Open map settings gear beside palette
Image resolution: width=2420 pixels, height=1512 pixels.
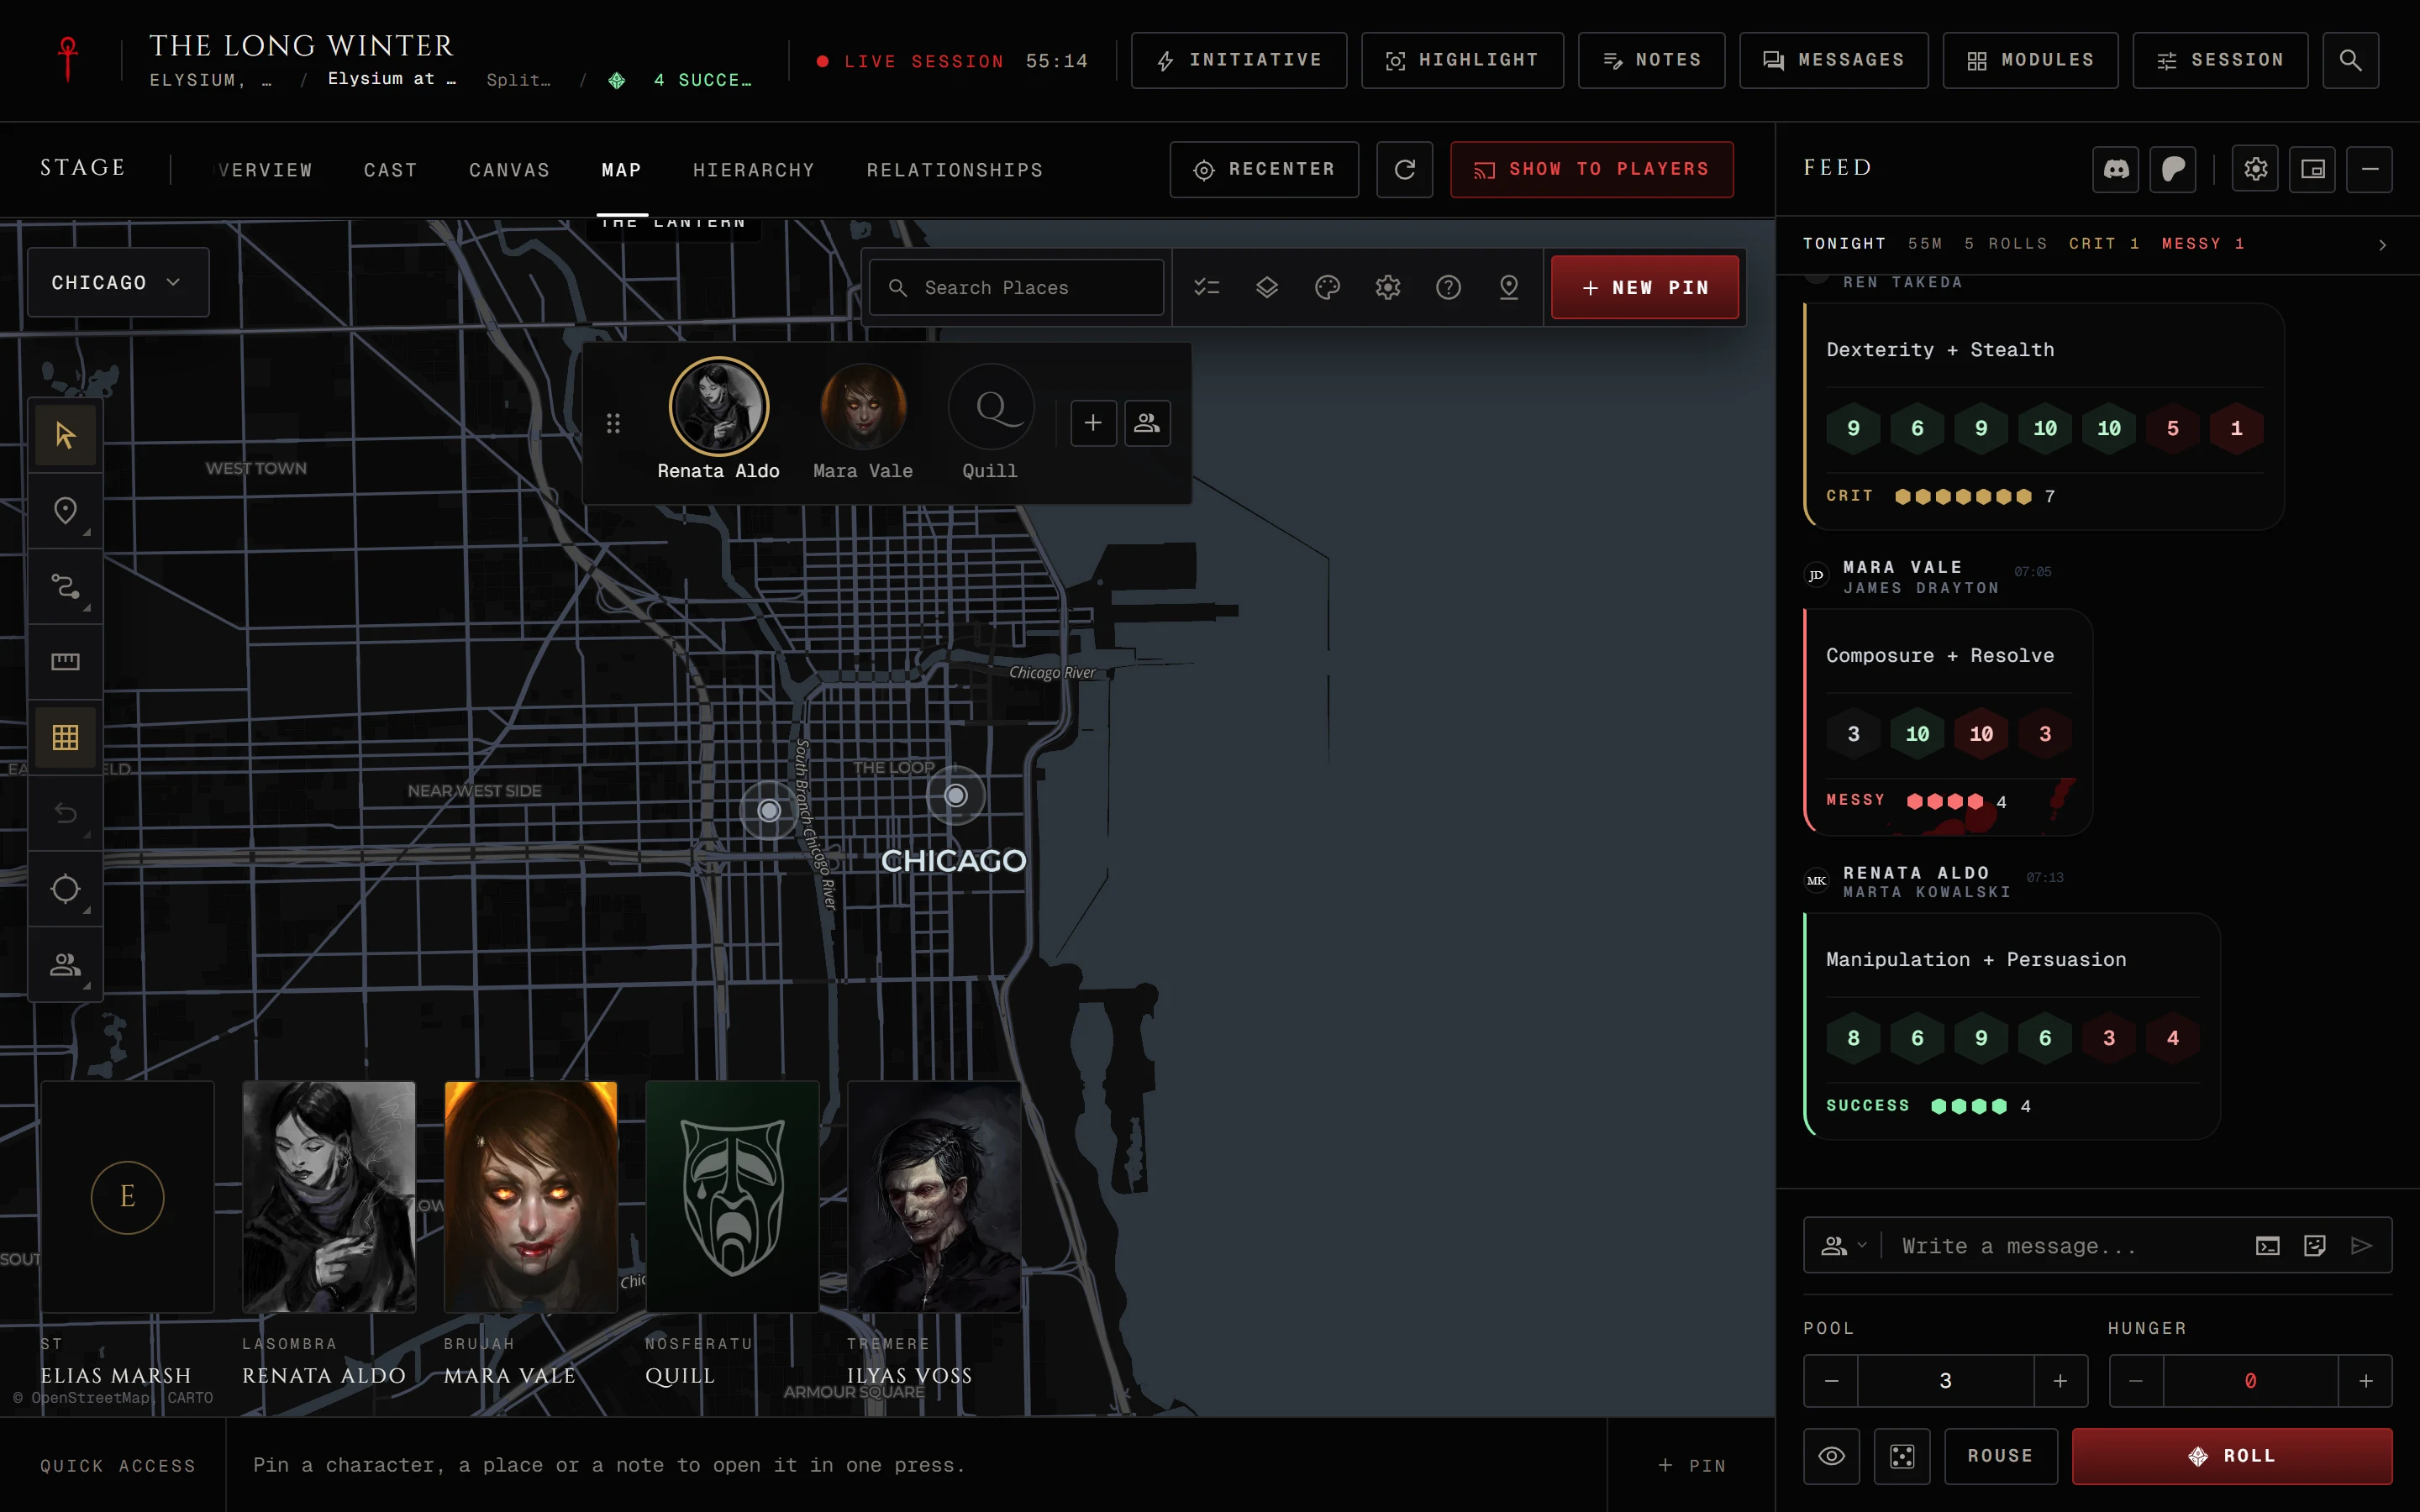[x=1388, y=288]
